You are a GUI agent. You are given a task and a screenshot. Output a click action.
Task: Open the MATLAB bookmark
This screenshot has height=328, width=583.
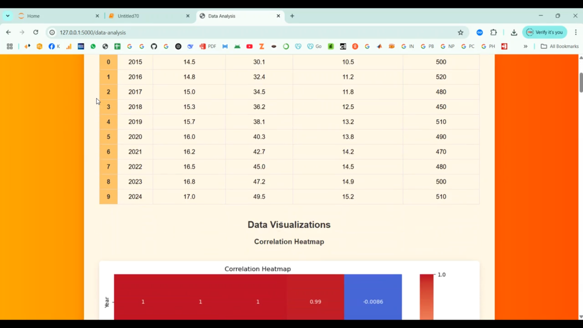(379, 46)
